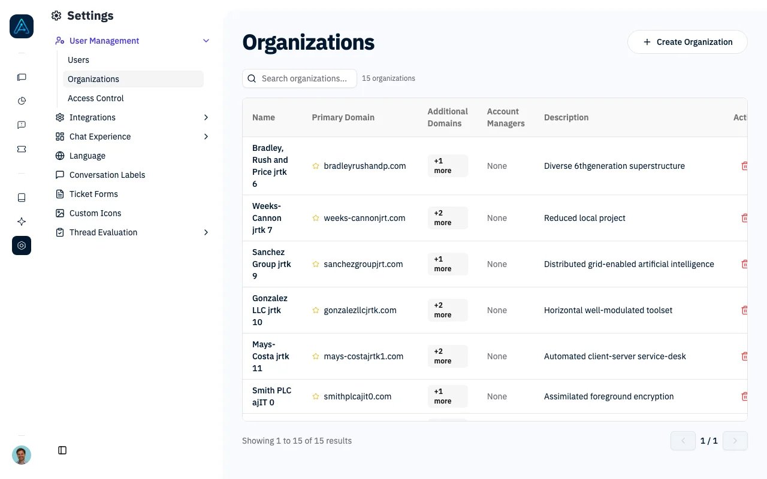Click star icon next to smithplcajit0.com
Image resolution: width=767 pixels, height=479 pixels.
click(x=316, y=396)
